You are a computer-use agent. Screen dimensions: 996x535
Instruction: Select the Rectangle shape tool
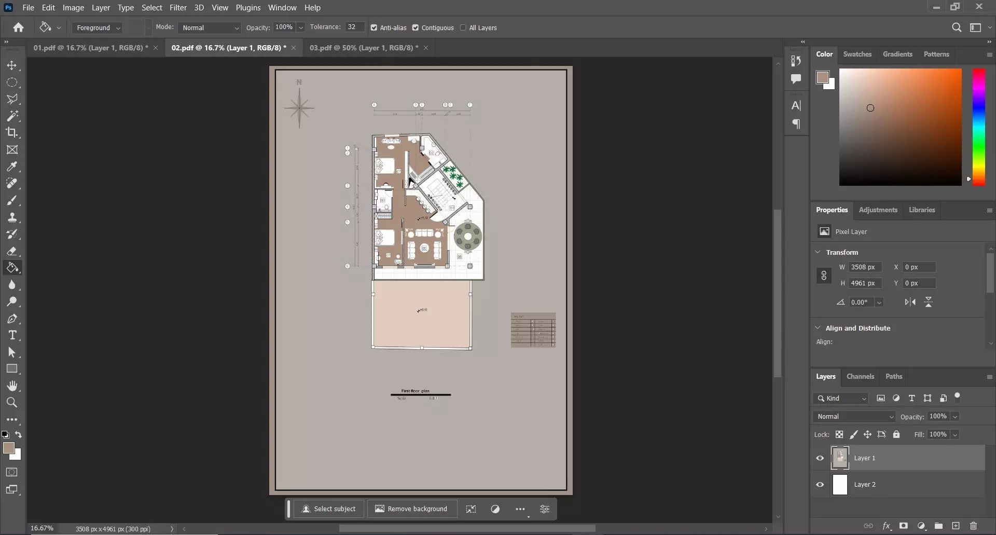tap(12, 369)
